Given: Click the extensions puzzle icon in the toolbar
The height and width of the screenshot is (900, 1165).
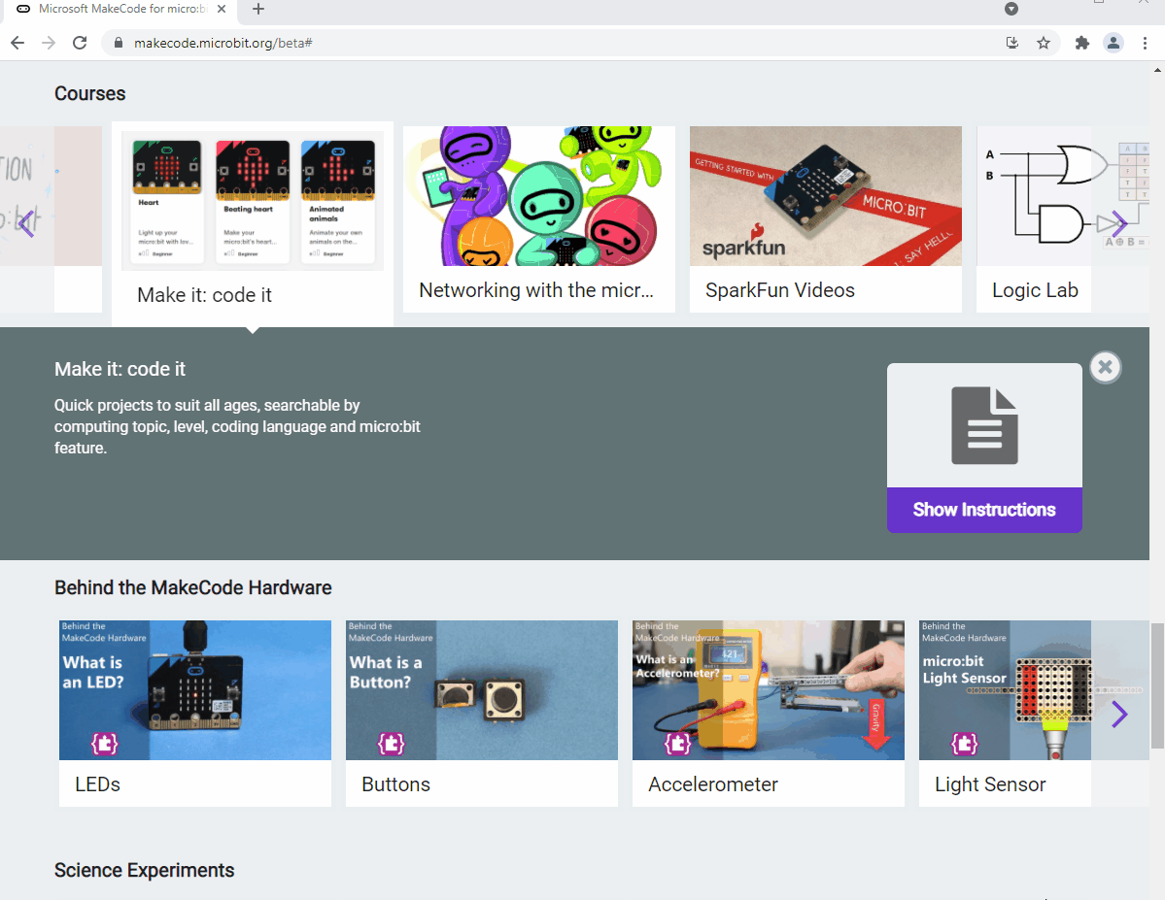Looking at the screenshot, I should (x=1081, y=43).
